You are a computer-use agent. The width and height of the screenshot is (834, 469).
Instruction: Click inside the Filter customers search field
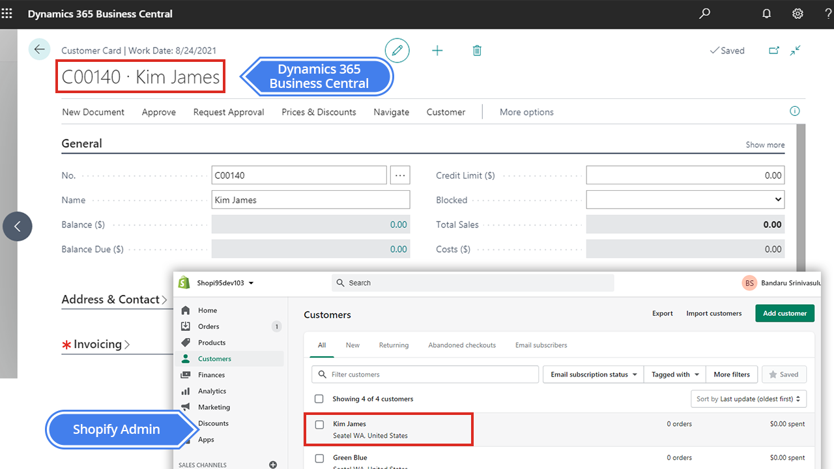pyautogui.click(x=424, y=374)
